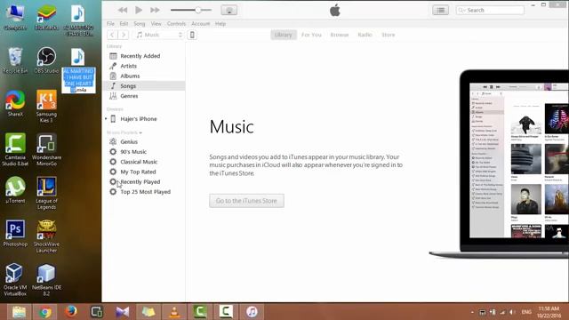
Task: Select the ShareX desktop icon
Action: pyautogui.click(x=15, y=104)
